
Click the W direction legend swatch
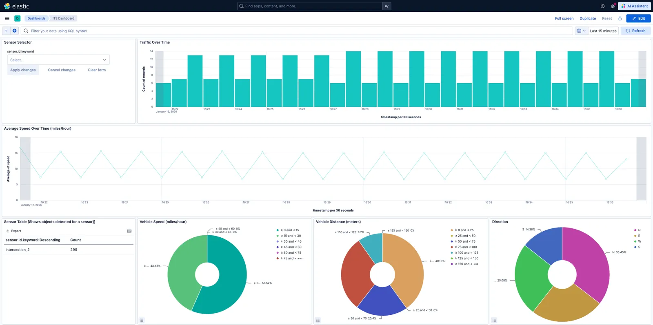[x=635, y=241]
